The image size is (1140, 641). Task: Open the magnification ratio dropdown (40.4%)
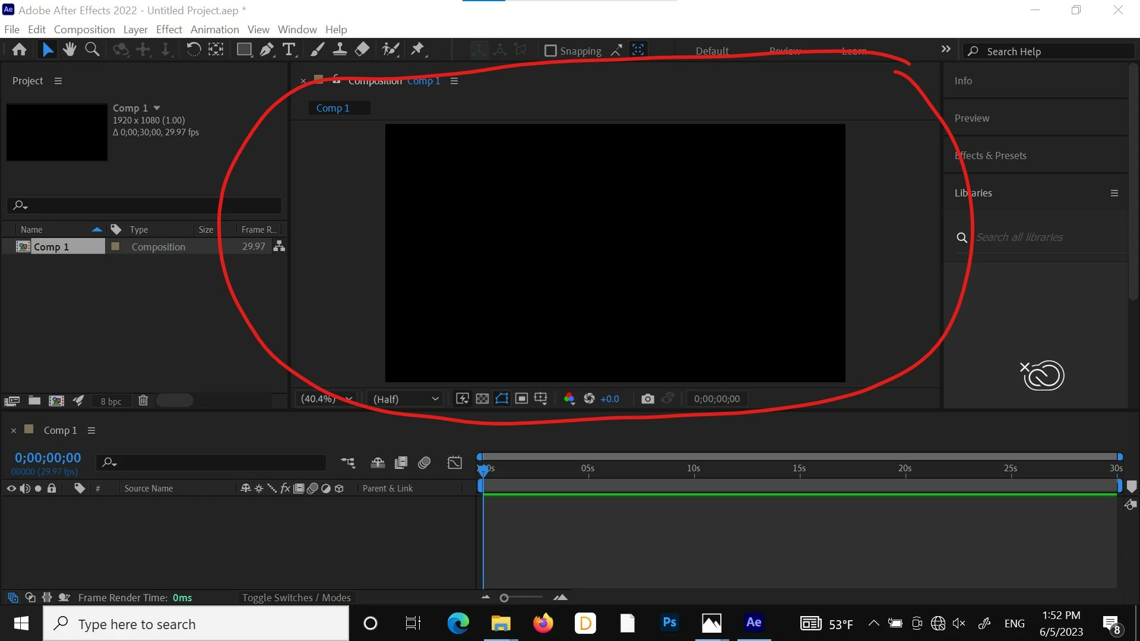[326, 399]
